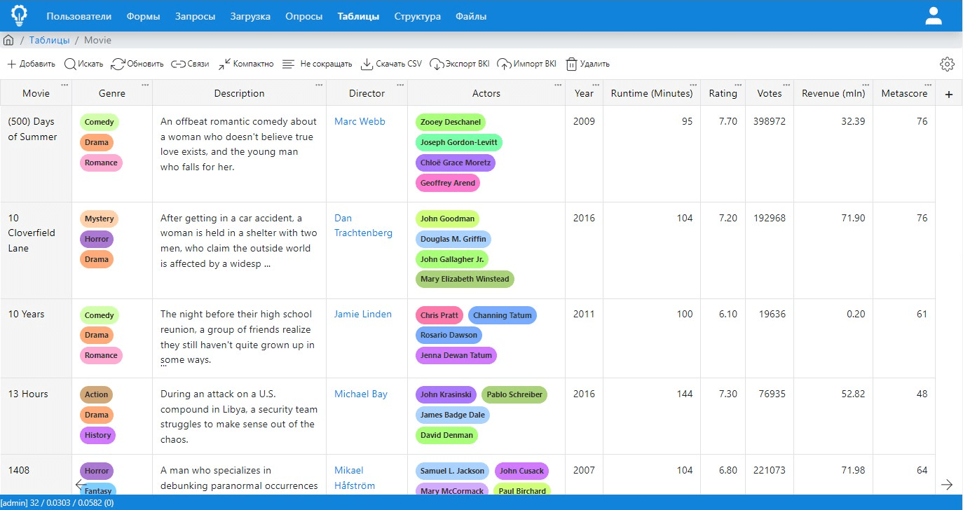This screenshot has width=963, height=510.
Task: Open director Marc Webb link
Action: click(360, 121)
